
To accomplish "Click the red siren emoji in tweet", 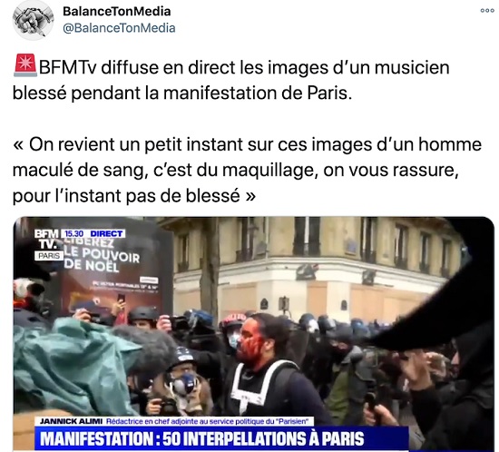I will coord(25,65).
